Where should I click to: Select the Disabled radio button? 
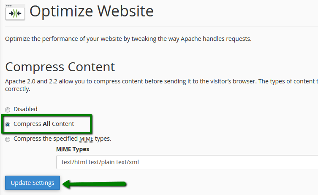click(x=8, y=110)
